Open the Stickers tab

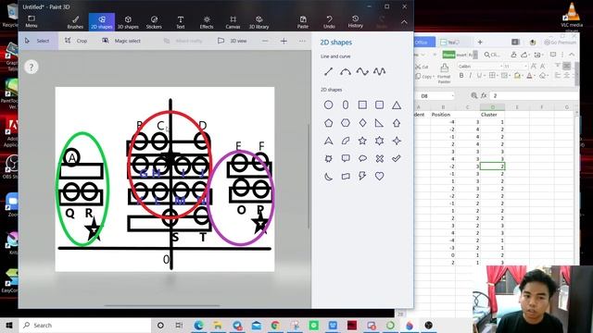154,22
